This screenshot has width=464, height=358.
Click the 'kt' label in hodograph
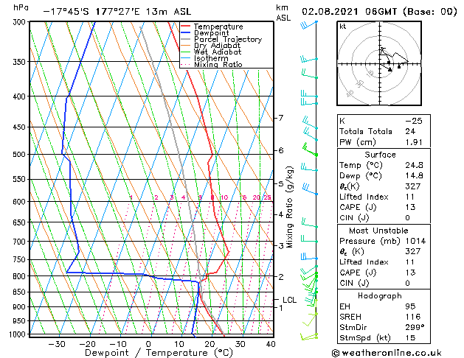343,27
